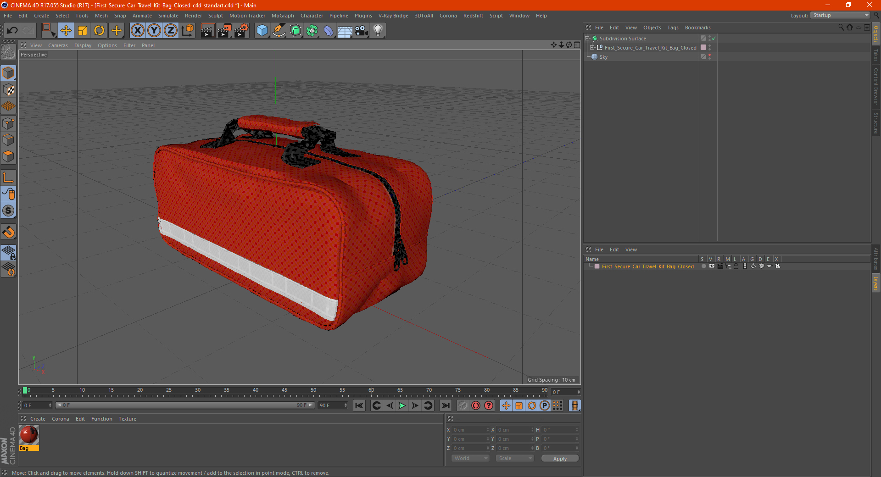
Task: Click the X position input field
Action: [471, 430]
